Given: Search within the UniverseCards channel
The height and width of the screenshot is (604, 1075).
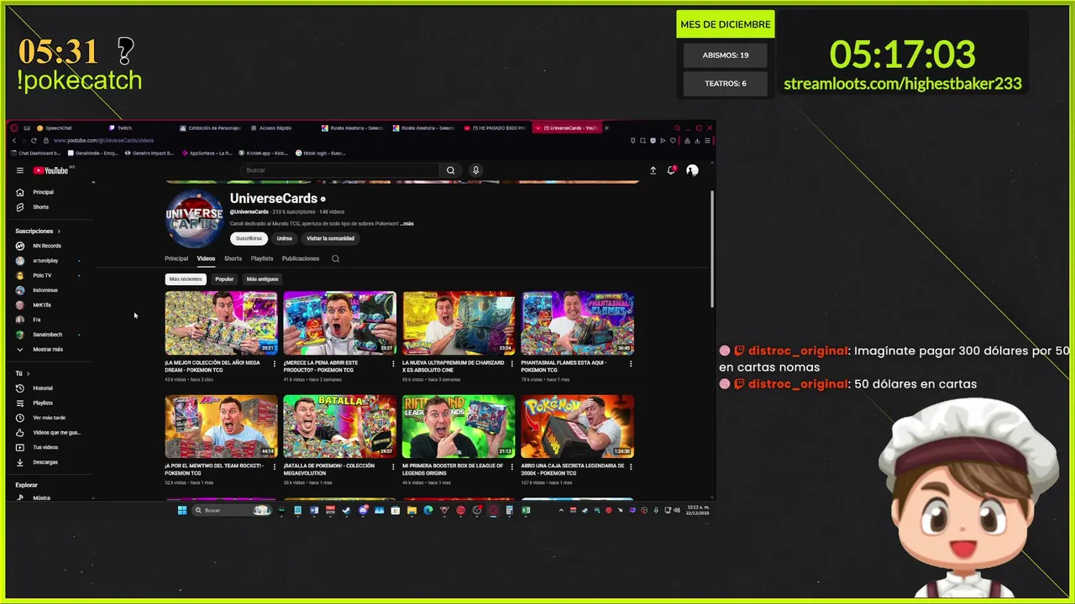Looking at the screenshot, I should point(335,258).
